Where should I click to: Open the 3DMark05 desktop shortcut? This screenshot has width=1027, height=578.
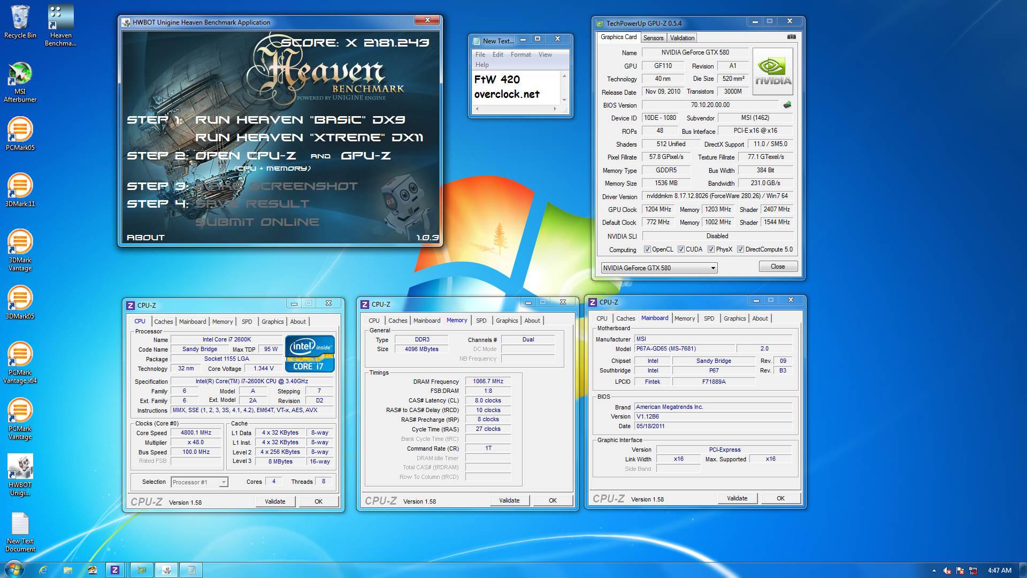[20, 302]
